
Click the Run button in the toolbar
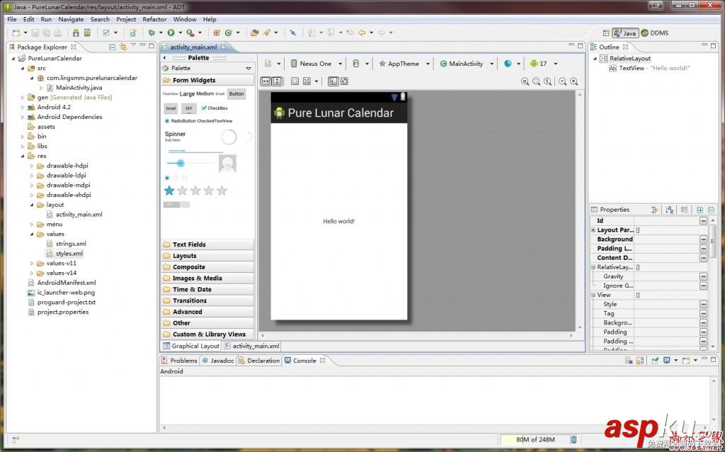pyautogui.click(x=171, y=33)
